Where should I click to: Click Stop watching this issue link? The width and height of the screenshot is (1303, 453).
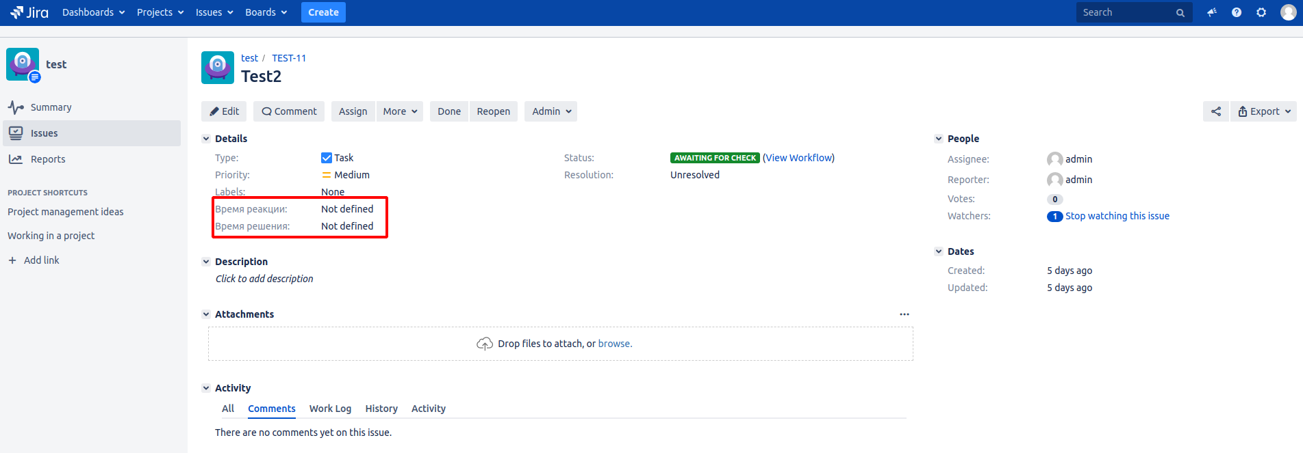(1117, 216)
